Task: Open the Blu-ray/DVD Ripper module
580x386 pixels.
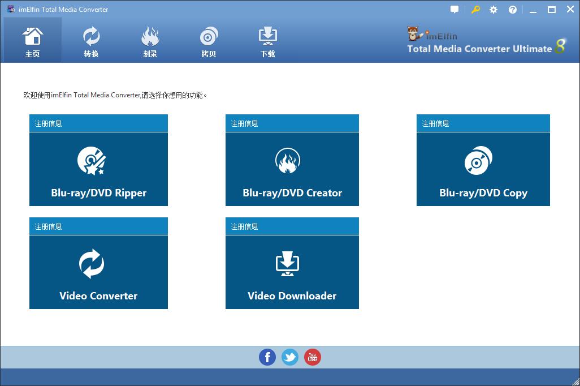Action: tap(98, 169)
